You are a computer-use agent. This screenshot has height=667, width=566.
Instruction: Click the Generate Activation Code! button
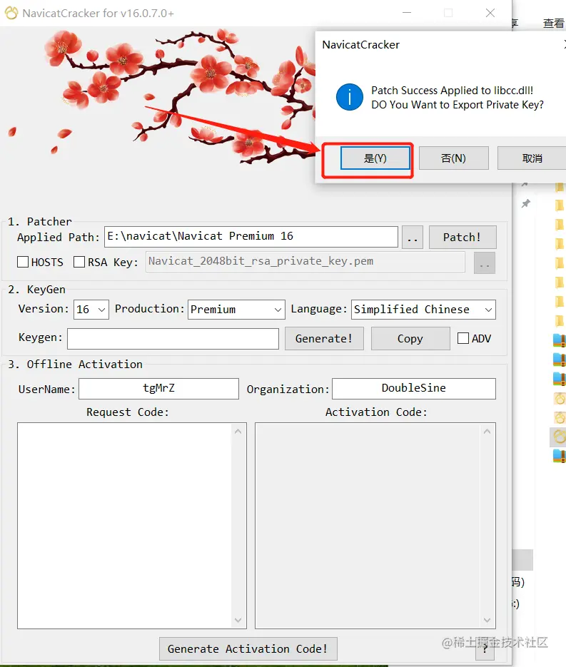pos(248,648)
